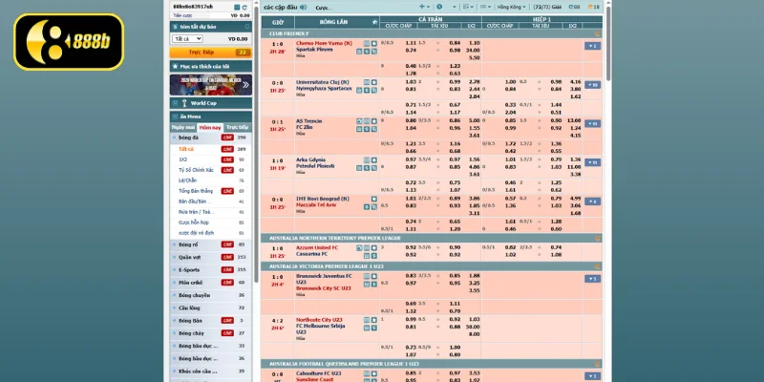The width and height of the screenshot is (764, 382).
Task: Expand more bets for Universitatea Cluj match
Action: 592,85
